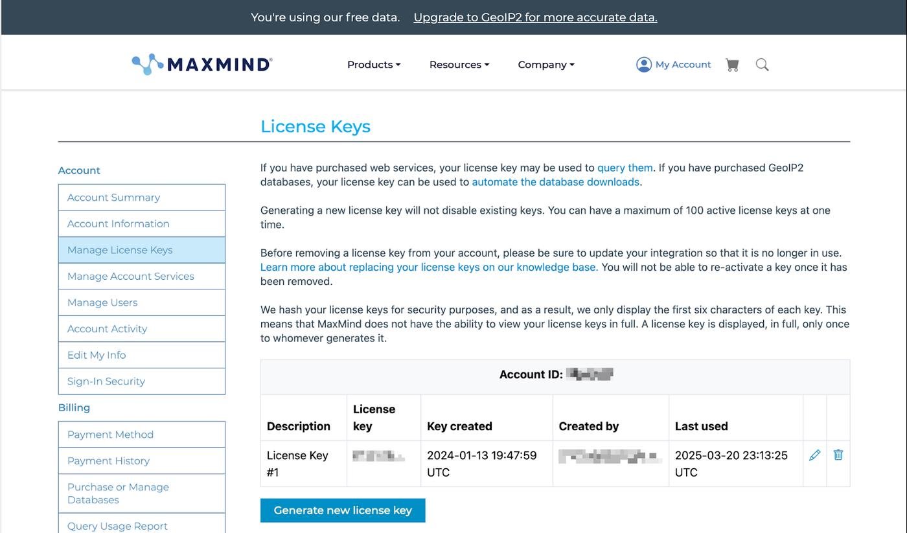Open Purchase or Manage Databases item
907x533 pixels.
(x=142, y=493)
